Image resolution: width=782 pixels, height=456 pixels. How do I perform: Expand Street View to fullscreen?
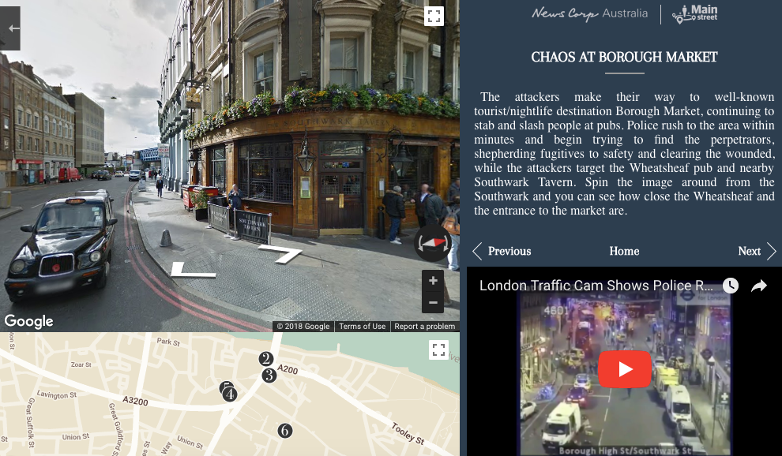434,16
